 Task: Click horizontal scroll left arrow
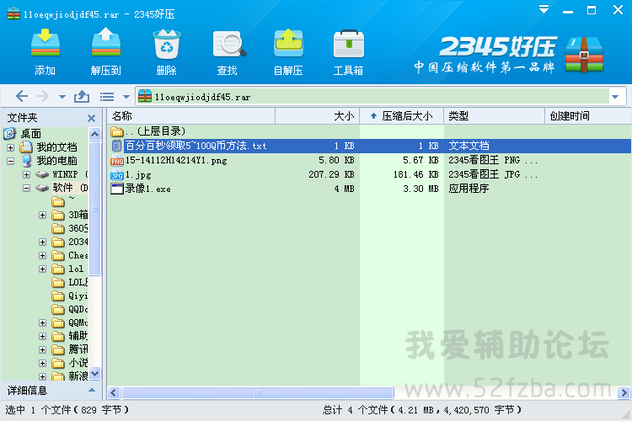(x=114, y=393)
